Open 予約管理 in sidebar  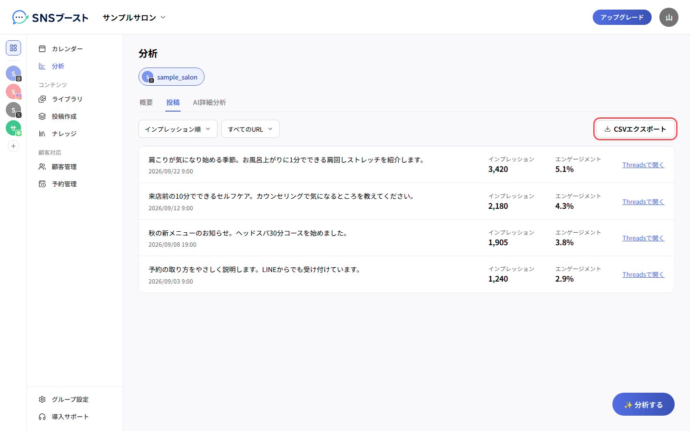point(75,184)
